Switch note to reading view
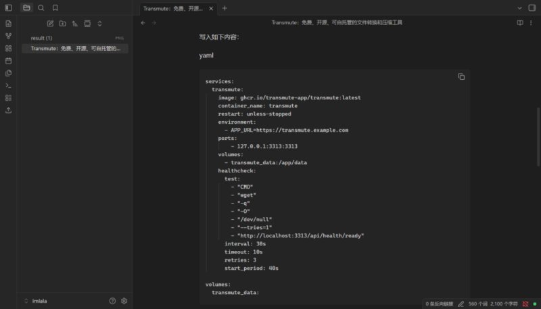Screen dimensions: 541x309 (x=520, y=23)
